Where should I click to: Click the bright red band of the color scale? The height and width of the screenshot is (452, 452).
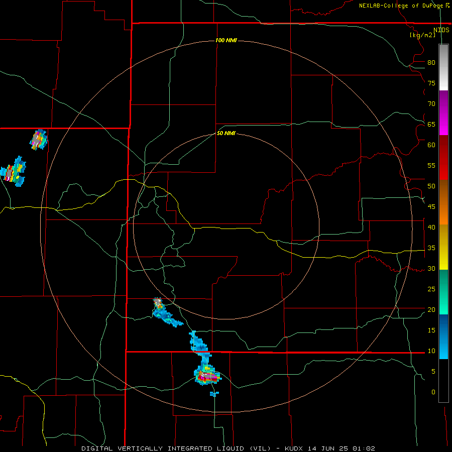[443, 157]
